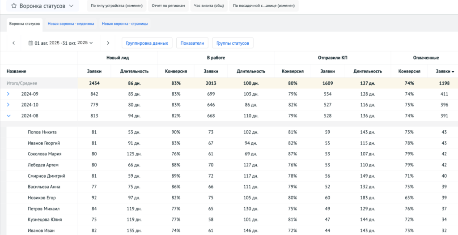Click the next period right arrow
The height and width of the screenshot is (235, 458).
point(108,43)
